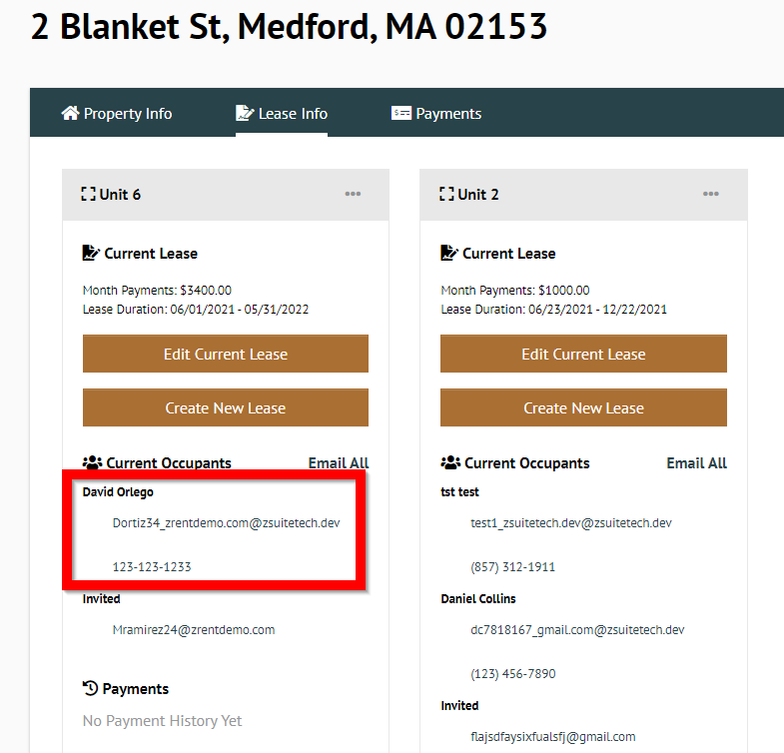Switch to the Property Info tab
Screen dimensions: 784x753
point(117,114)
